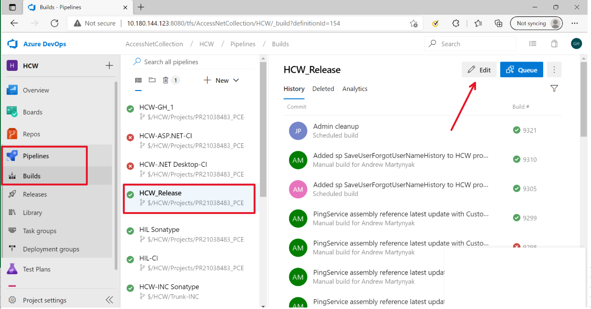Open browser extensions puzzle icon
Viewport: 591px width, 309px height.
[456, 23]
